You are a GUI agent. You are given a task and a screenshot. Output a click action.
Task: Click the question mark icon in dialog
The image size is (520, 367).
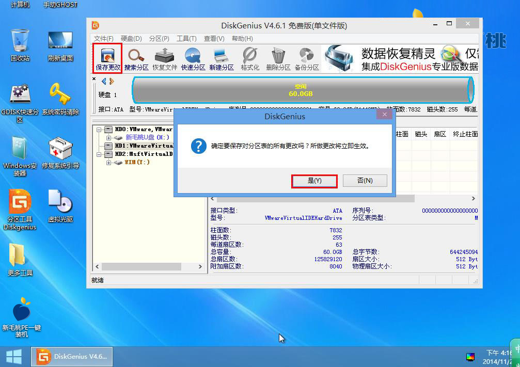point(199,146)
